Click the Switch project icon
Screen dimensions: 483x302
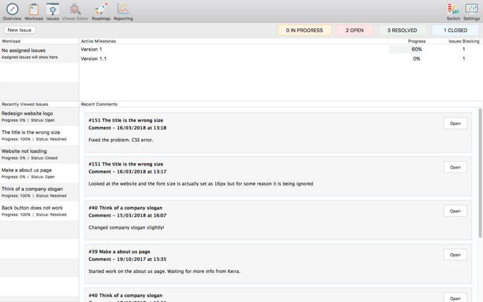[x=453, y=9]
